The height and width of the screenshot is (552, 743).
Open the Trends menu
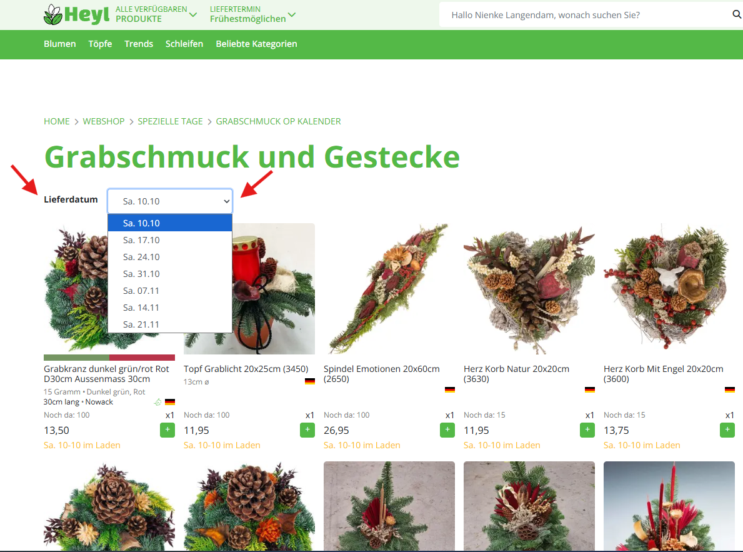coord(139,44)
